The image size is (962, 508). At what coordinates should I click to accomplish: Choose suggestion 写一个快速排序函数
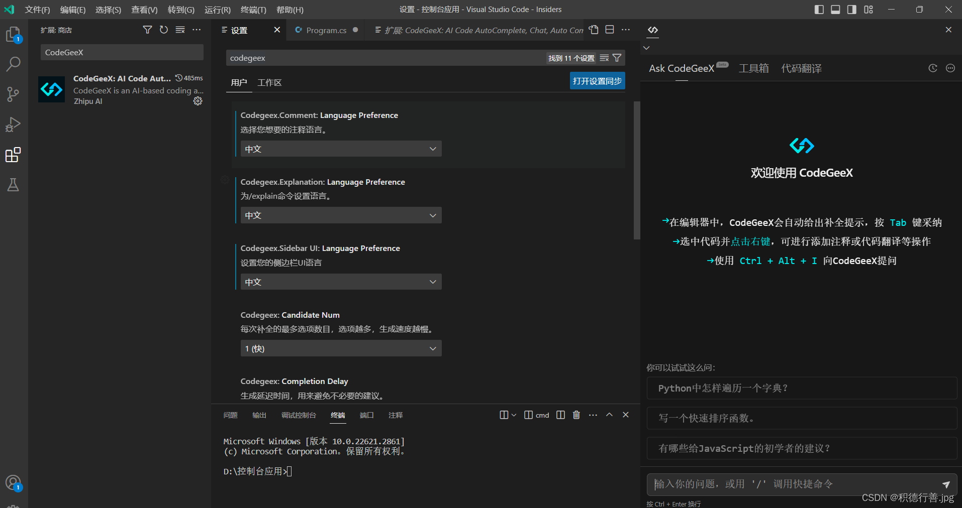pos(802,418)
